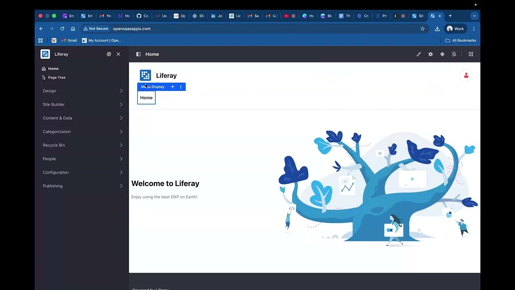Open browser downloads icon
Viewport: 515px width, 290px height.
(437, 29)
